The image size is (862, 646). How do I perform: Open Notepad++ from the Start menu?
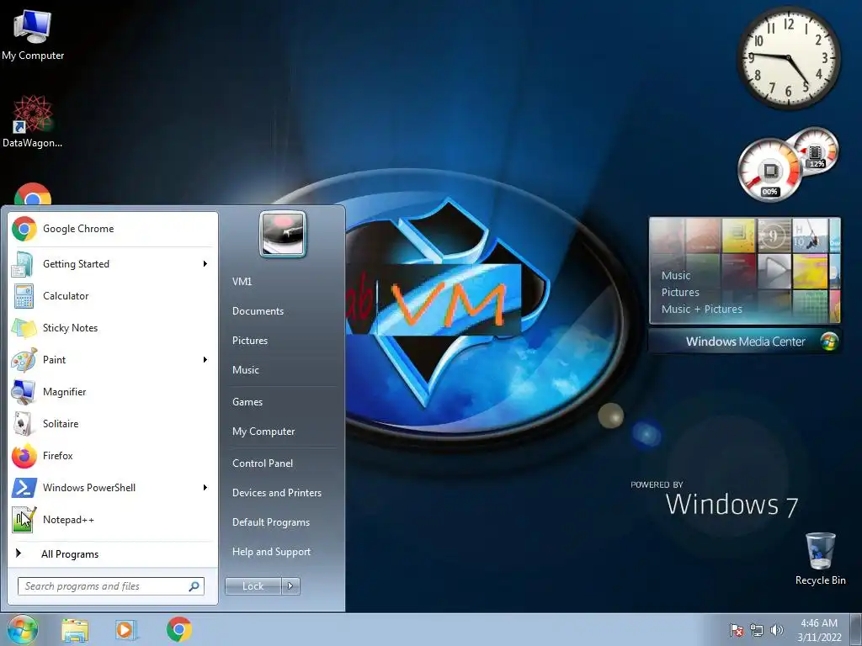pyautogui.click(x=113, y=520)
